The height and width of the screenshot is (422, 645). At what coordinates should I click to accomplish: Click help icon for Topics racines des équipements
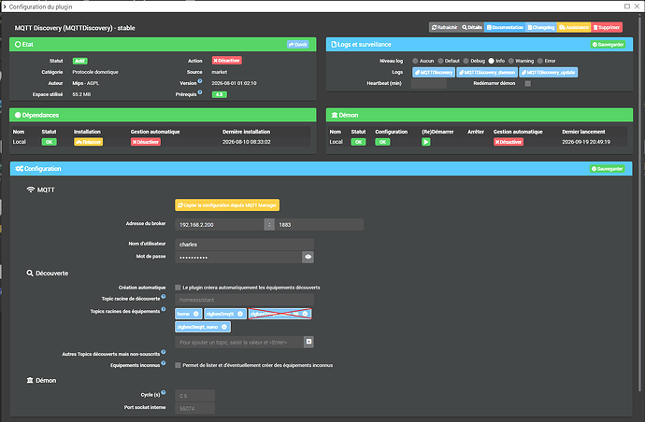click(164, 309)
